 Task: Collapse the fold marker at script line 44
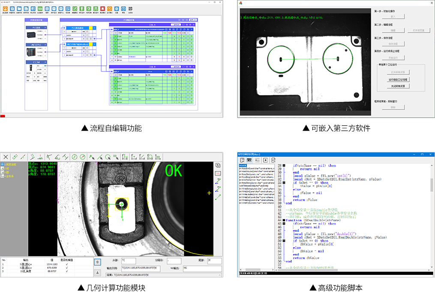coord(284,220)
